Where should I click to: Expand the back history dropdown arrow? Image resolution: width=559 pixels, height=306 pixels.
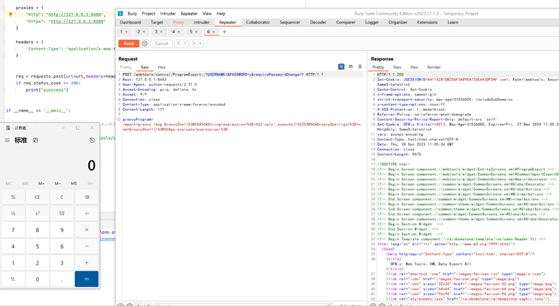coord(185,43)
